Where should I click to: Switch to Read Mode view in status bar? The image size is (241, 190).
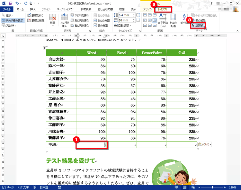coord(176,187)
